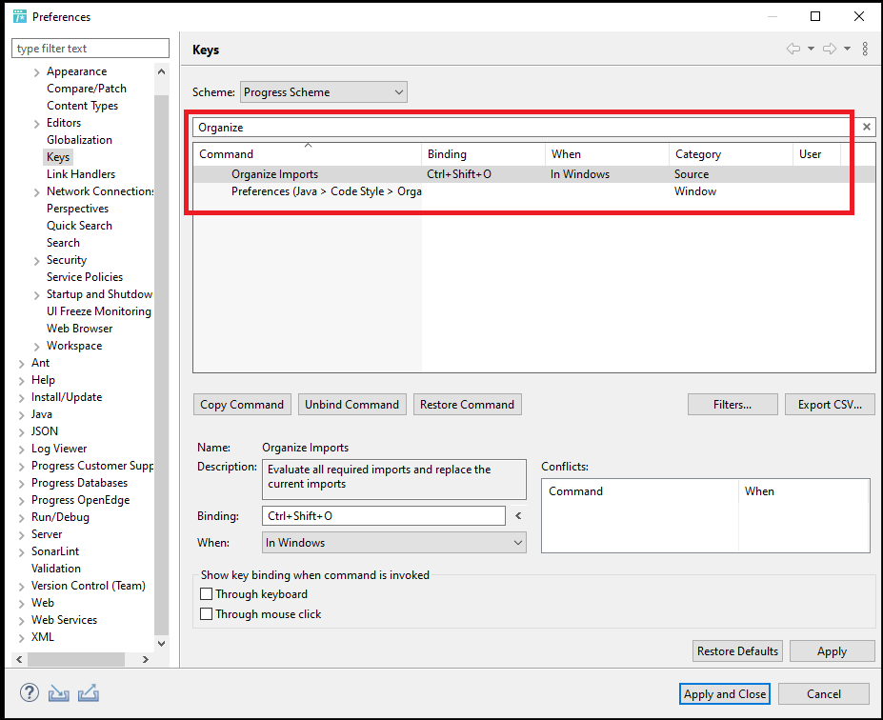This screenshot has width=883, height=720.
Task: Select the Preferences (Java > Code Style) command row
Action: [533, 191]
